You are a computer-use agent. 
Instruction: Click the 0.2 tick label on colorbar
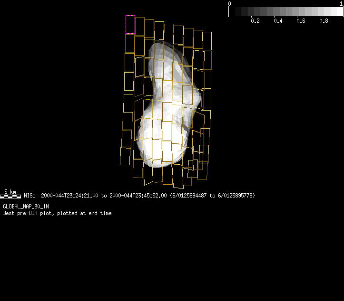[x=255, y=21]
